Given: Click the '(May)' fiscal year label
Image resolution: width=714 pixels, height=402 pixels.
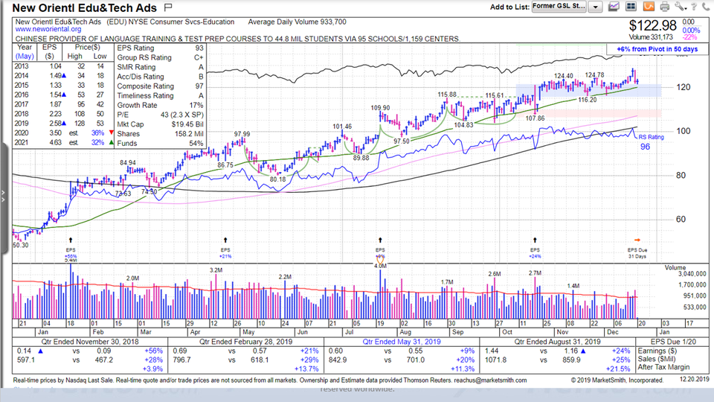Looking at the screenshot, I should [x=25, y=56].
